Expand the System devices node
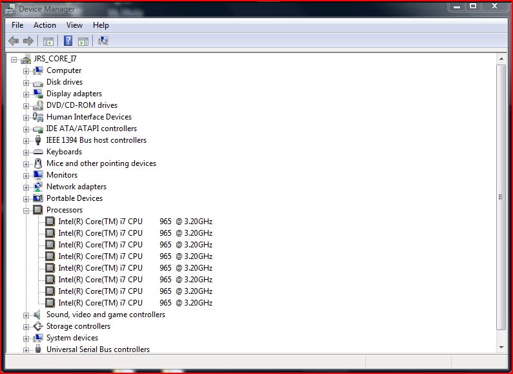 click(26, 338)
